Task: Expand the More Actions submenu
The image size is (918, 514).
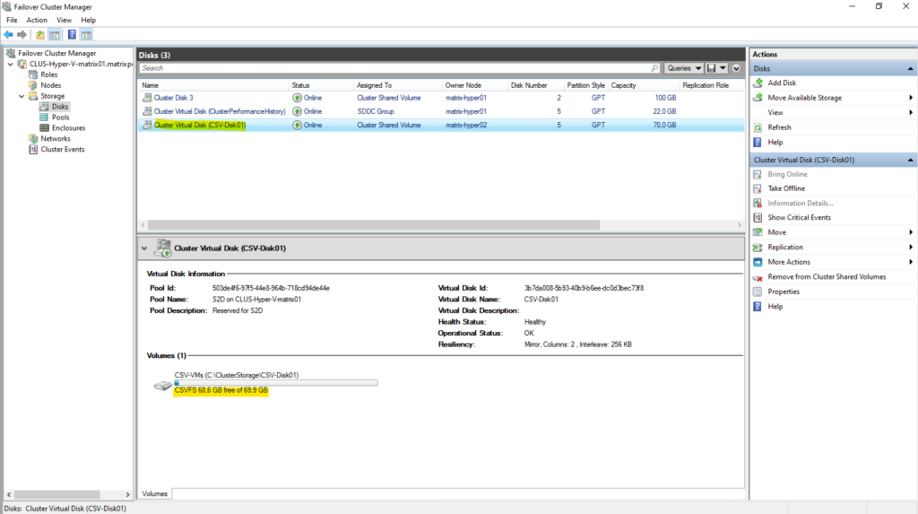Action: coord(789,262)
